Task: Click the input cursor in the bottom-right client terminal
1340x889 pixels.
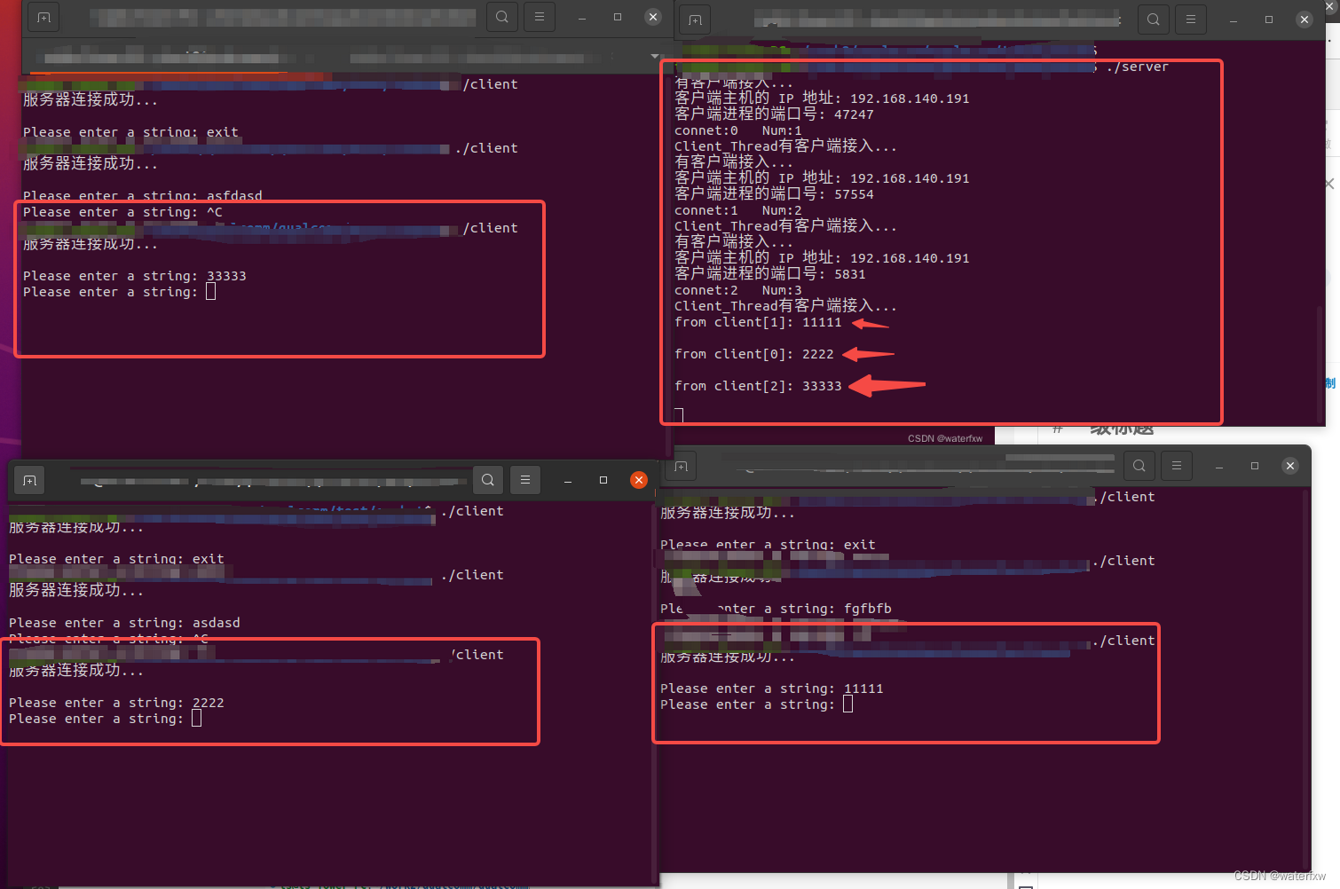Action: [x=848, y=704]
